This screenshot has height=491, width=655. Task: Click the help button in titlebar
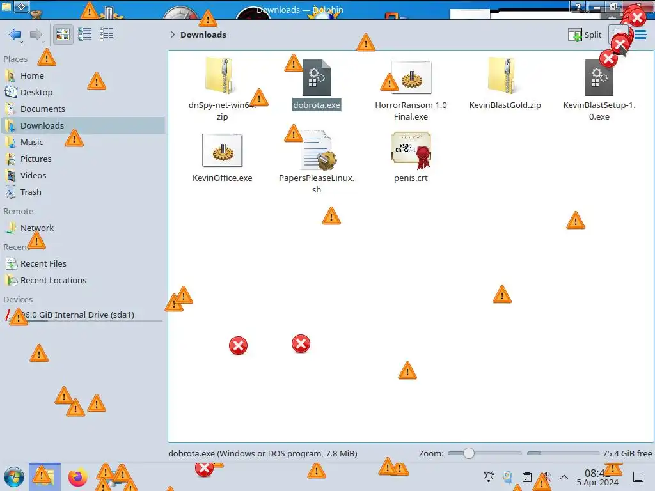click(x=578, y=6)
